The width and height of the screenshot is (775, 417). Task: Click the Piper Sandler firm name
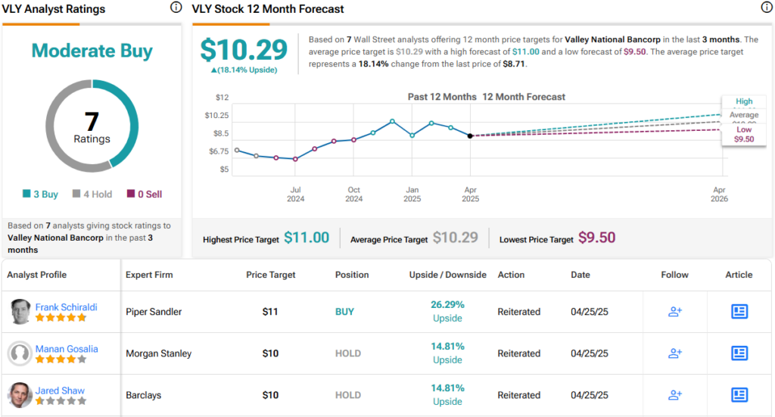tap(154, 312)
